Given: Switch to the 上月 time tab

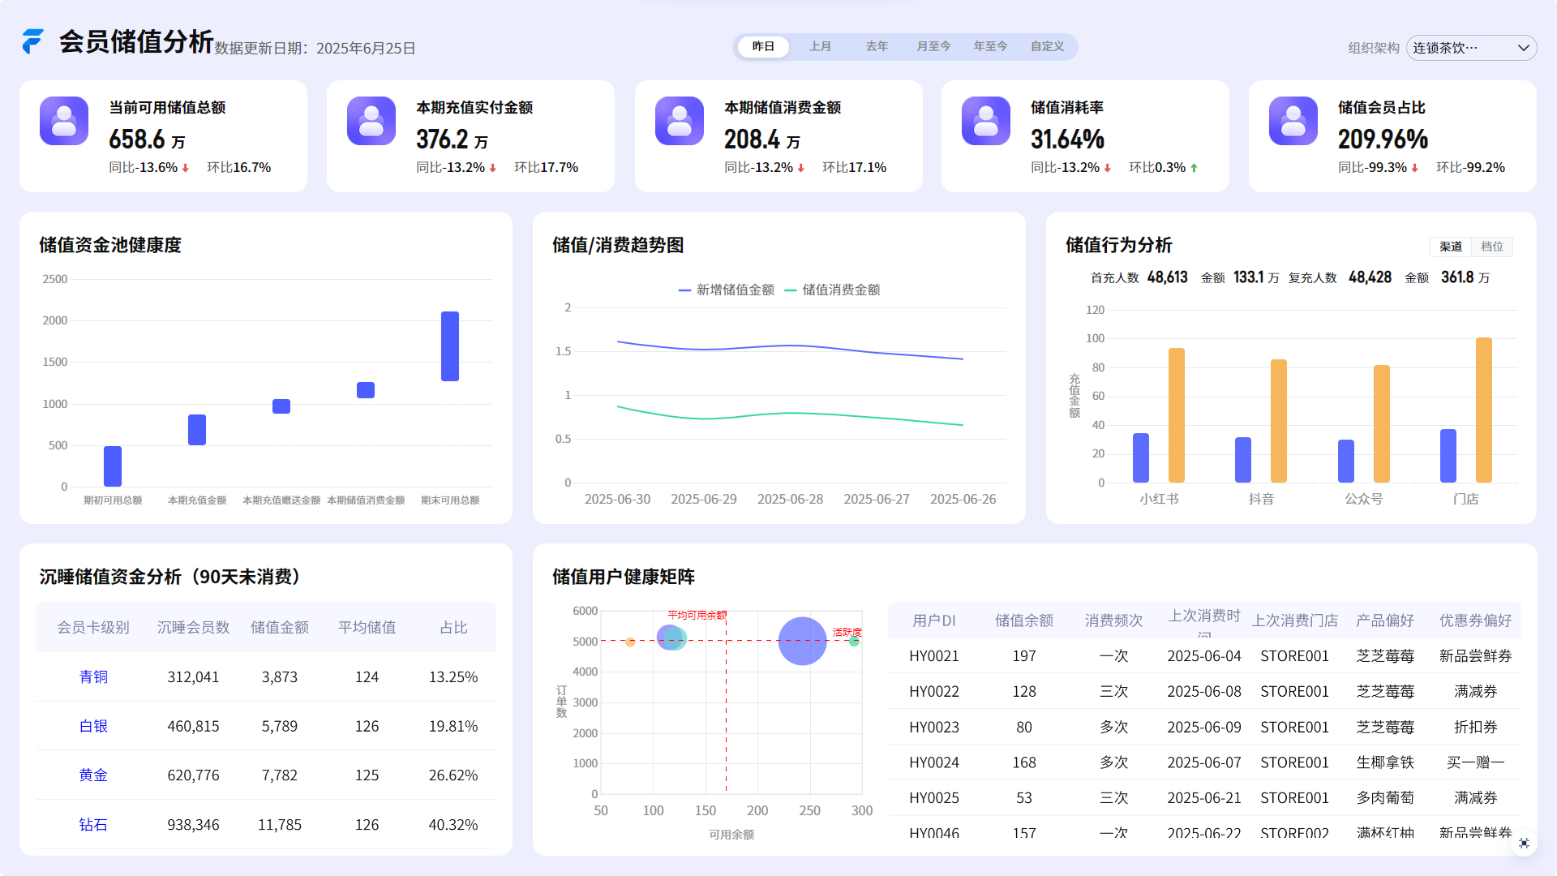Looking at the screenshot, I should [820, 46].
